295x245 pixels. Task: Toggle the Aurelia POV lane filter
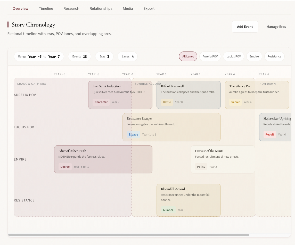coord(210,56)
